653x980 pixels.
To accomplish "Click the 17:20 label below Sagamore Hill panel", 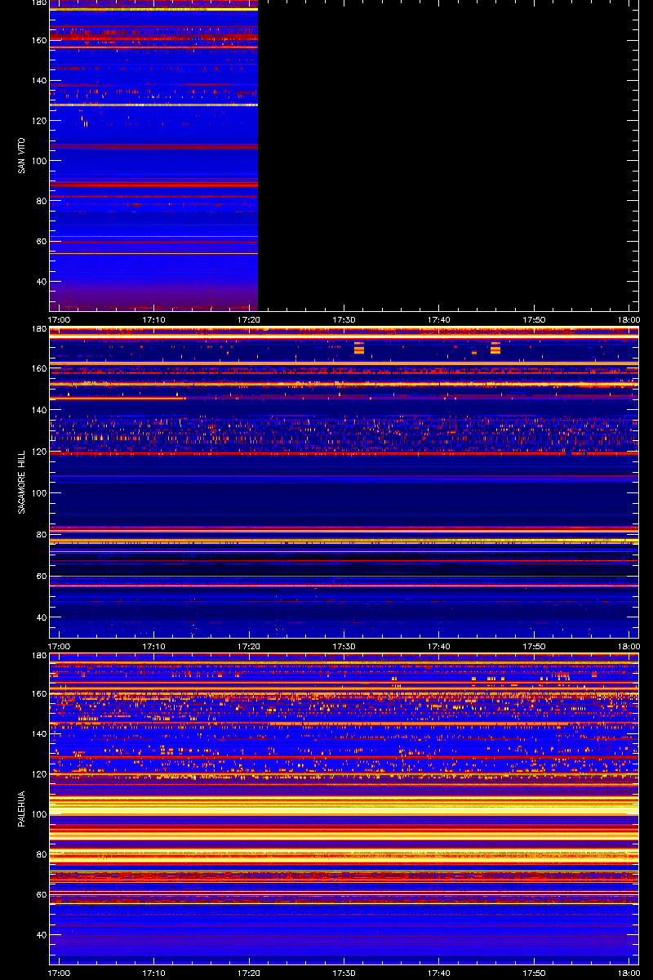I will [x=249, y=647].
